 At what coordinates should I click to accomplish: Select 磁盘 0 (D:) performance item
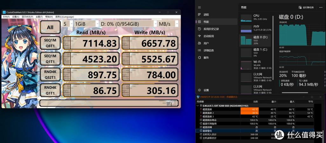pyautogui.click(x=255, y=40)
